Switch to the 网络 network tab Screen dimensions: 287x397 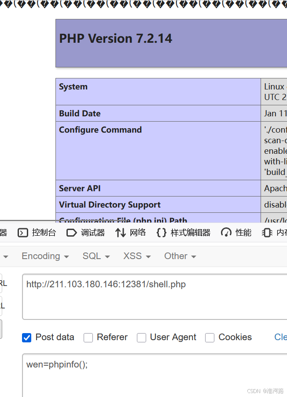pyautogui.click(x=130, y=232)
